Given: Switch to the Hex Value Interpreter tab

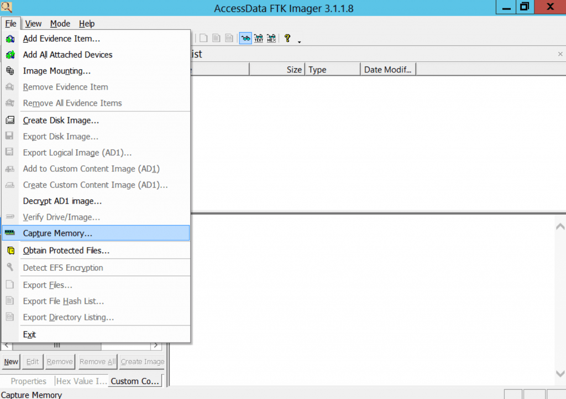Looking at the screenshot, I should (82, 381).
